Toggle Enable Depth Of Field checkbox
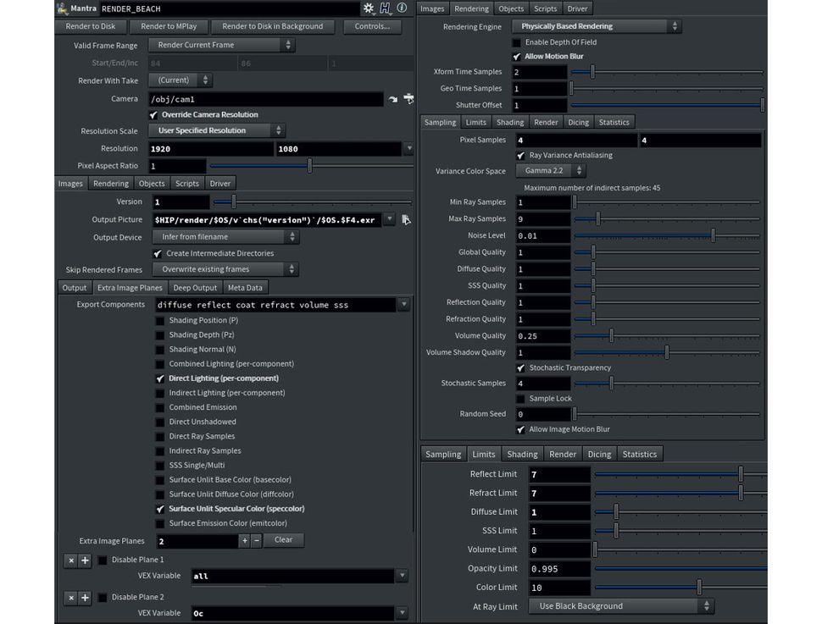 517,42
